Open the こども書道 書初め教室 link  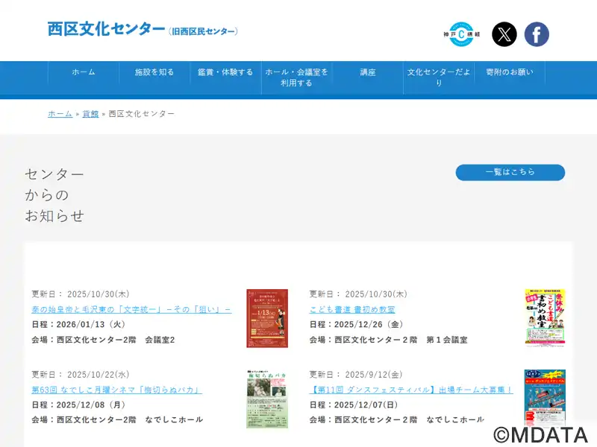[352, 309]
